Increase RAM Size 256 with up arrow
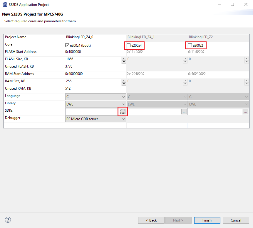Screen dimensions: 253x228 pyautogui.click(x=124, y=81)
